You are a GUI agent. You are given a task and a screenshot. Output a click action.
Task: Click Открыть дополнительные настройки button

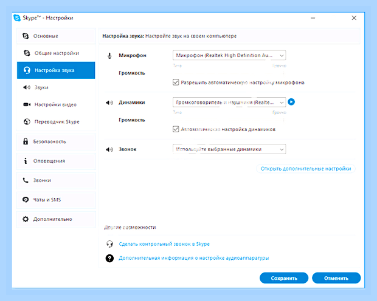coord(306,169)
